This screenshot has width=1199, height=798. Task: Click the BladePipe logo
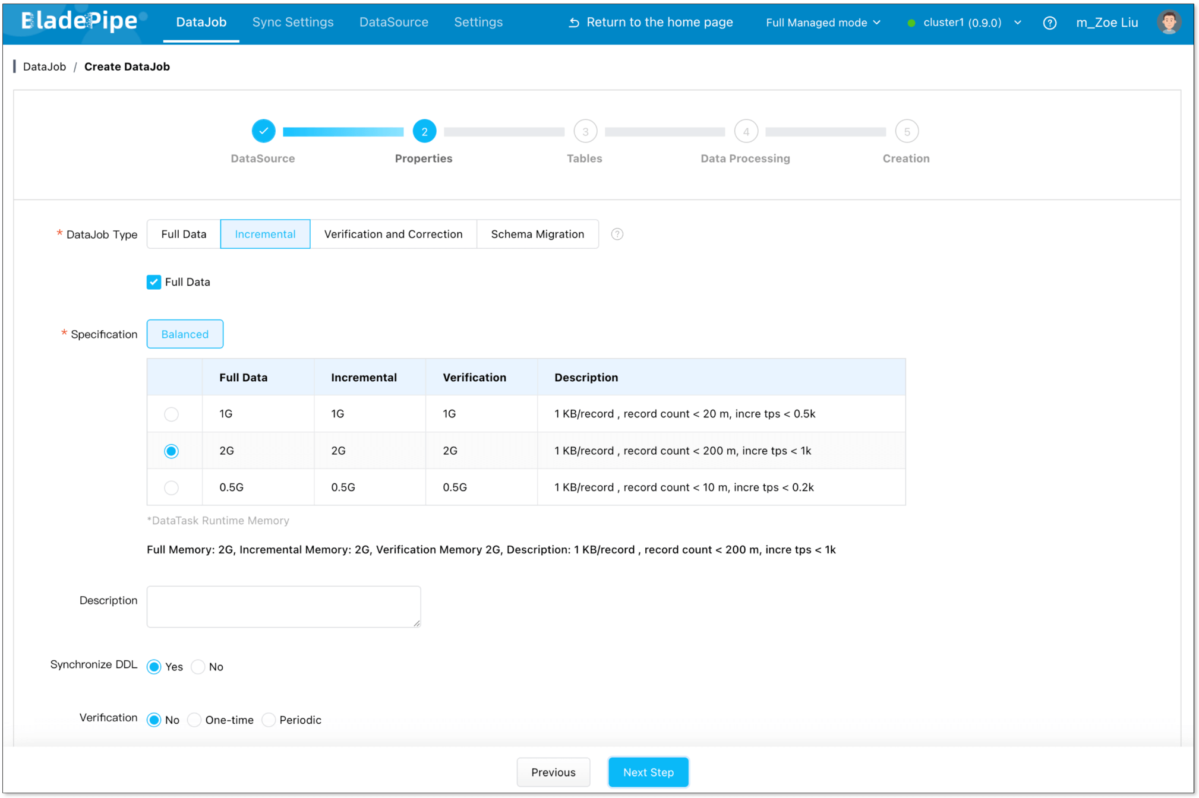(x=79, y=21)
